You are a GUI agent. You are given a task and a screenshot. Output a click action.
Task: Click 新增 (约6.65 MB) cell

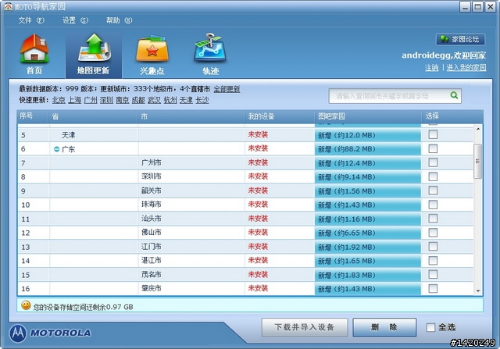click(x=368, y=233)
